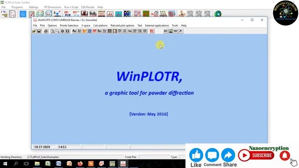Click the red diffraction peaks plot icon
The height and width of the screenshot is (168, 299).
(110, 14)
